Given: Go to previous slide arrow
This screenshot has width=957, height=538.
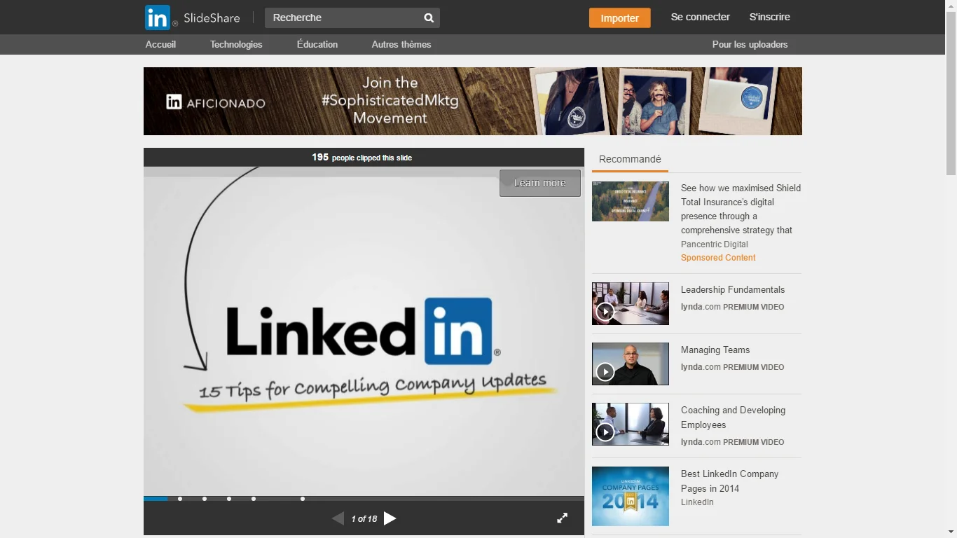Looking at the screenshot, I should tap(338, 518).
